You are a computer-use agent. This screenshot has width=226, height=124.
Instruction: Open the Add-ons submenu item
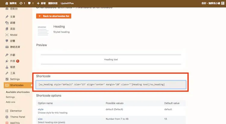click(10, 102)
